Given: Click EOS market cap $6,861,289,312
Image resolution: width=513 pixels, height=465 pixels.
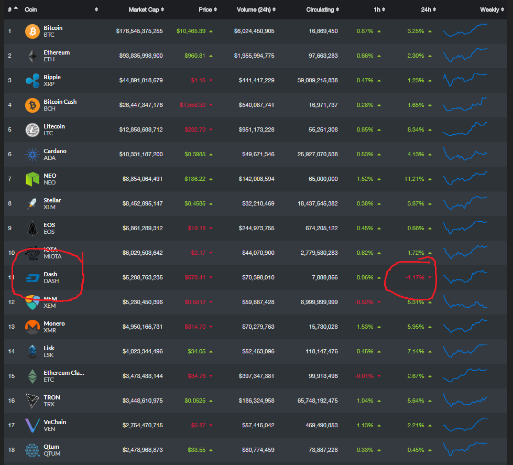Looking at the screenshot, I should click(143, 228).
